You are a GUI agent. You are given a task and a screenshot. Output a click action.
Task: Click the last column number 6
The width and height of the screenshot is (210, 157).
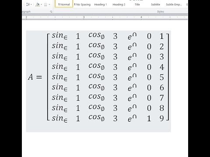tap(162, 88)
